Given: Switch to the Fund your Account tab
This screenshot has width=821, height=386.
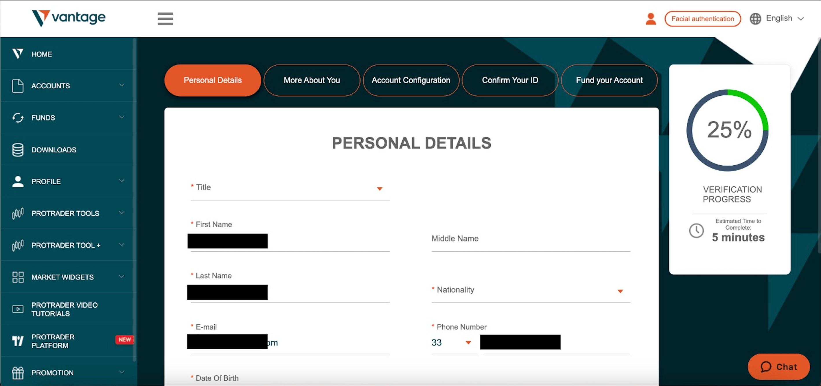Looking at the screenshot, I should (x=609, y=80).
